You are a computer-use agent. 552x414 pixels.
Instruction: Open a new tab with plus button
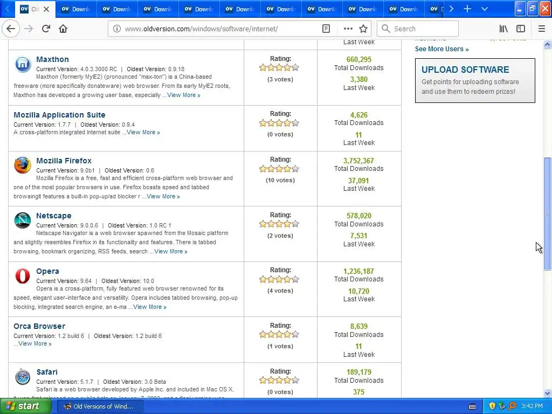[x=467, y=9]
